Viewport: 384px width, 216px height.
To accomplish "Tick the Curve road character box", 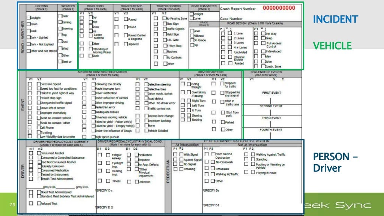I will [x=192, y=18].
